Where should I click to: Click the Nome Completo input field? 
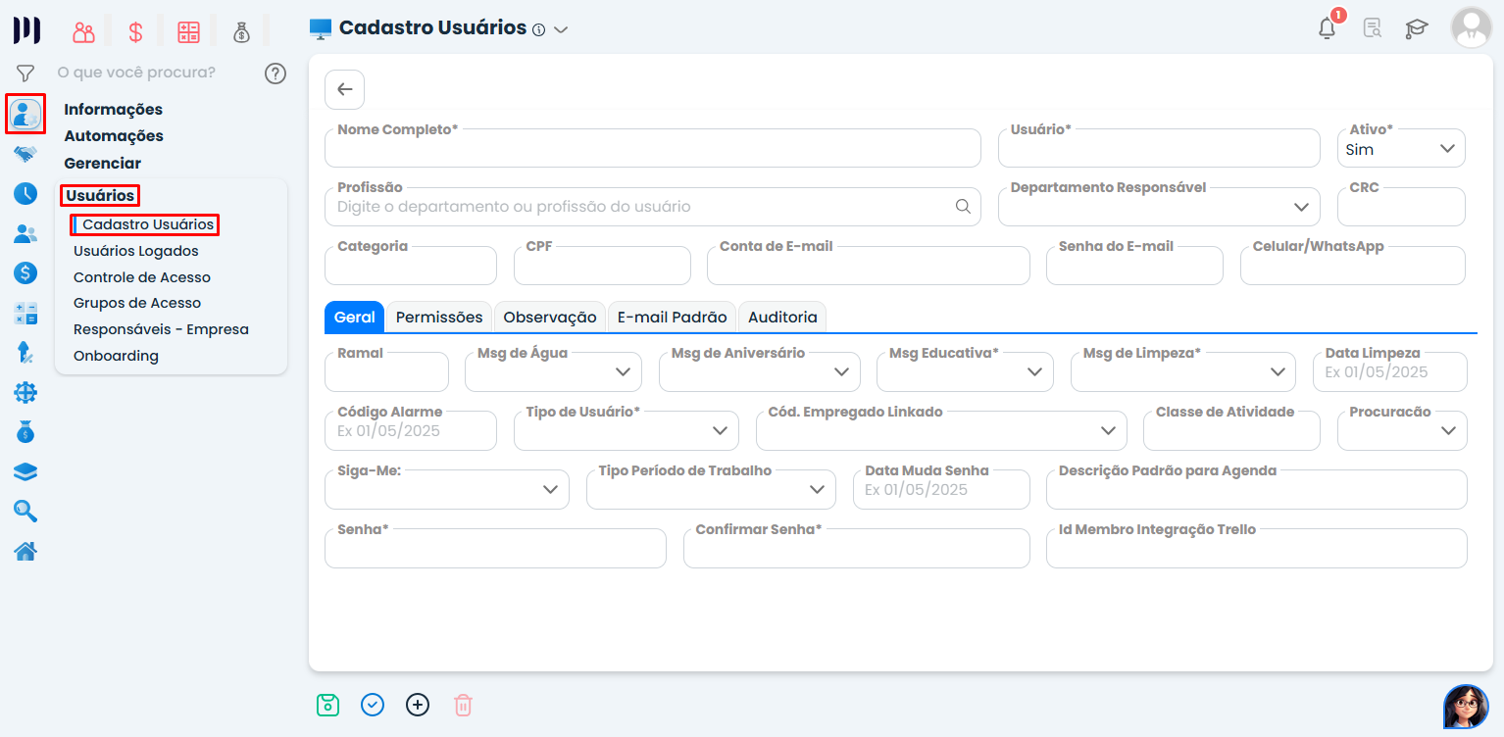(652, 149)
